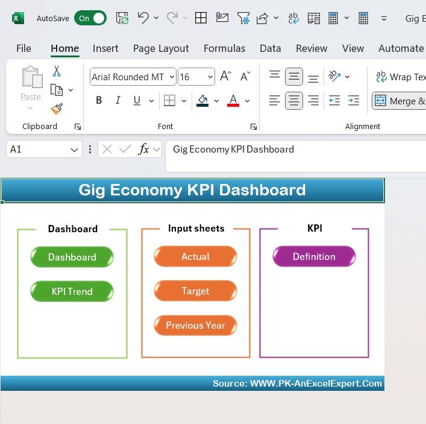Click the Format Painter brush icon
Image resolution: width=426 pixels, height=424 pixels.
click(x=57, y=109)
